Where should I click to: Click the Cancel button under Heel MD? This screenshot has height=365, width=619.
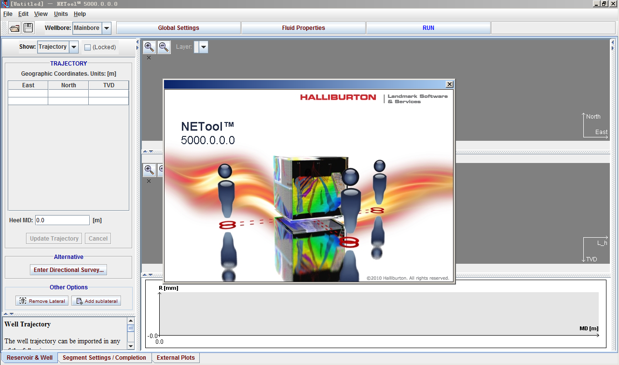click(98, 238)
